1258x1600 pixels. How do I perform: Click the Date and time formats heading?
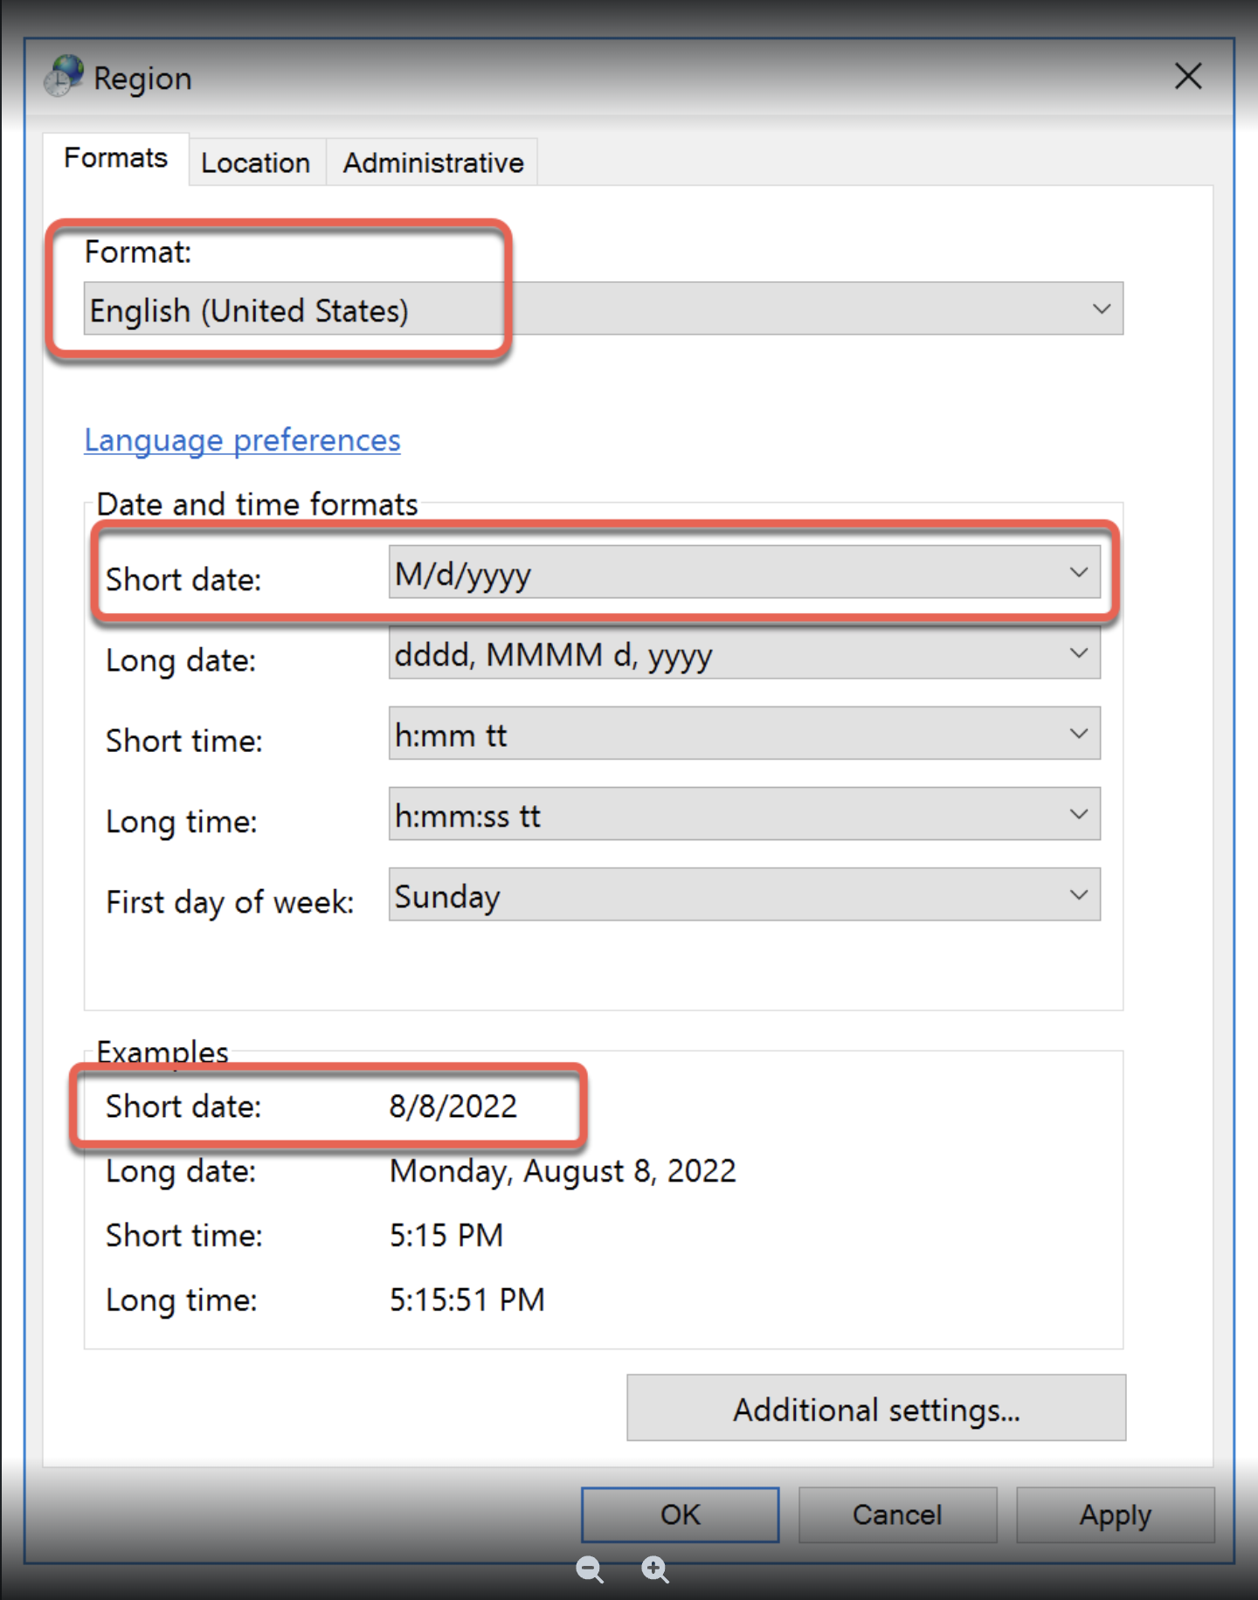(258, 505)
